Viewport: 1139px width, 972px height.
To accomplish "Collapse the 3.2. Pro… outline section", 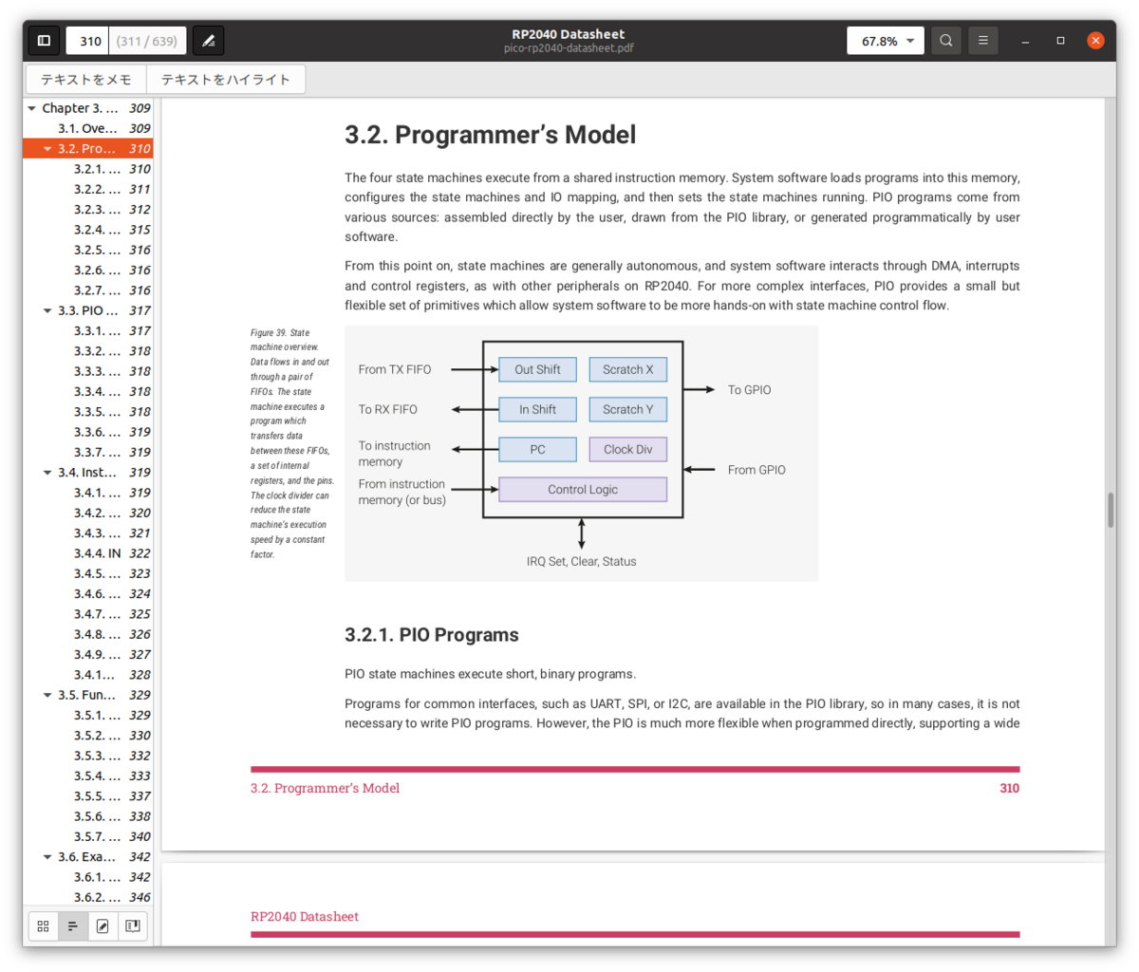I will (47, 149).
